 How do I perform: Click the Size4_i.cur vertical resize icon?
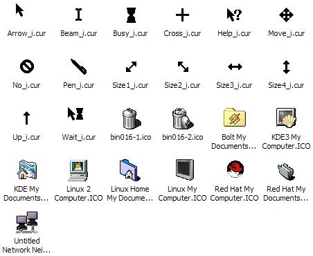[x=287, y=67]
